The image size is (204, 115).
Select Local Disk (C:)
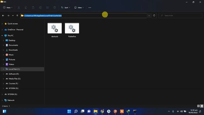tap(14, 69)
